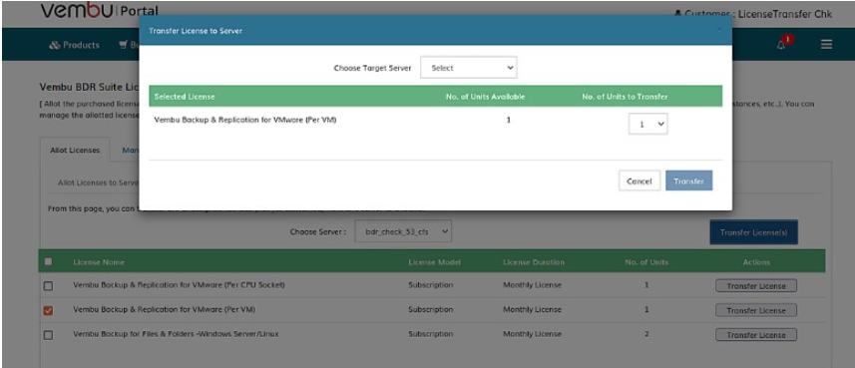Toggle the select-all checkbox in table header
855x368 pixels.
(x=49, y=261)
